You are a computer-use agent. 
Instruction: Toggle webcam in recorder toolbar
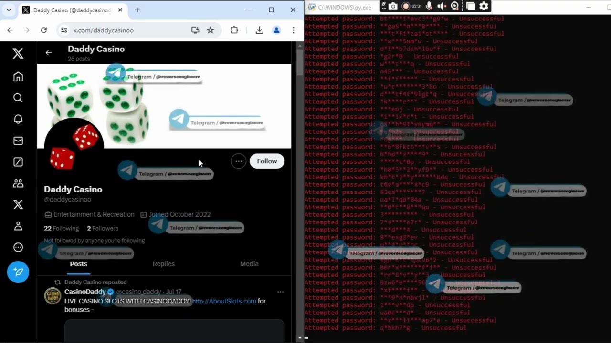point(455,6)
